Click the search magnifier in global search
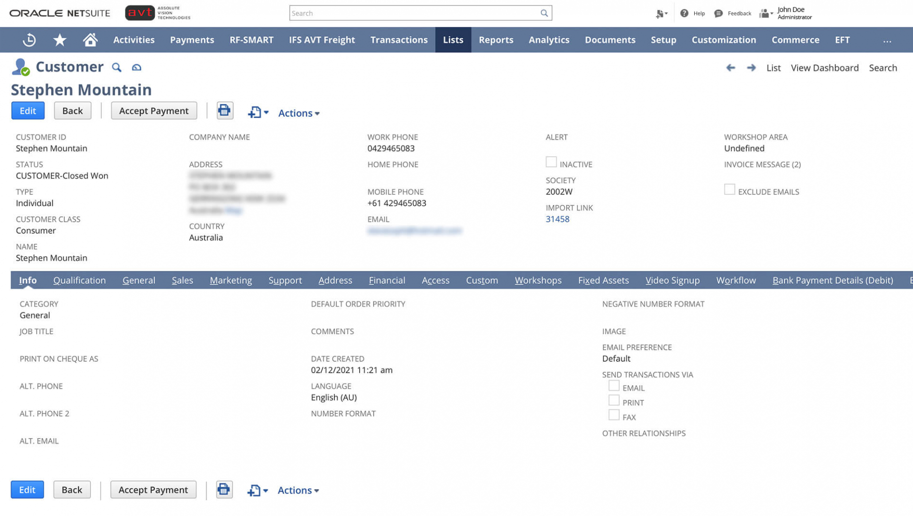The height and width of the screenshot is (516, 913). pyautogui.click(x=544, y=13)
